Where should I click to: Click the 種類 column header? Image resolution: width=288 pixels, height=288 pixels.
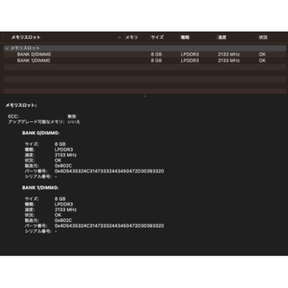point(185,37)
